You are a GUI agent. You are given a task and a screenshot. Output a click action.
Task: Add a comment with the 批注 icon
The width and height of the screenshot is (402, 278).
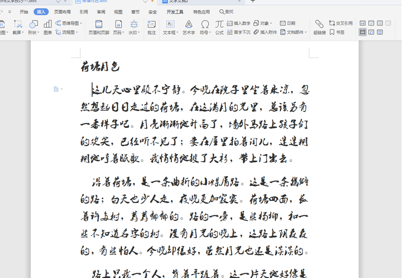(x=152, y=27)
